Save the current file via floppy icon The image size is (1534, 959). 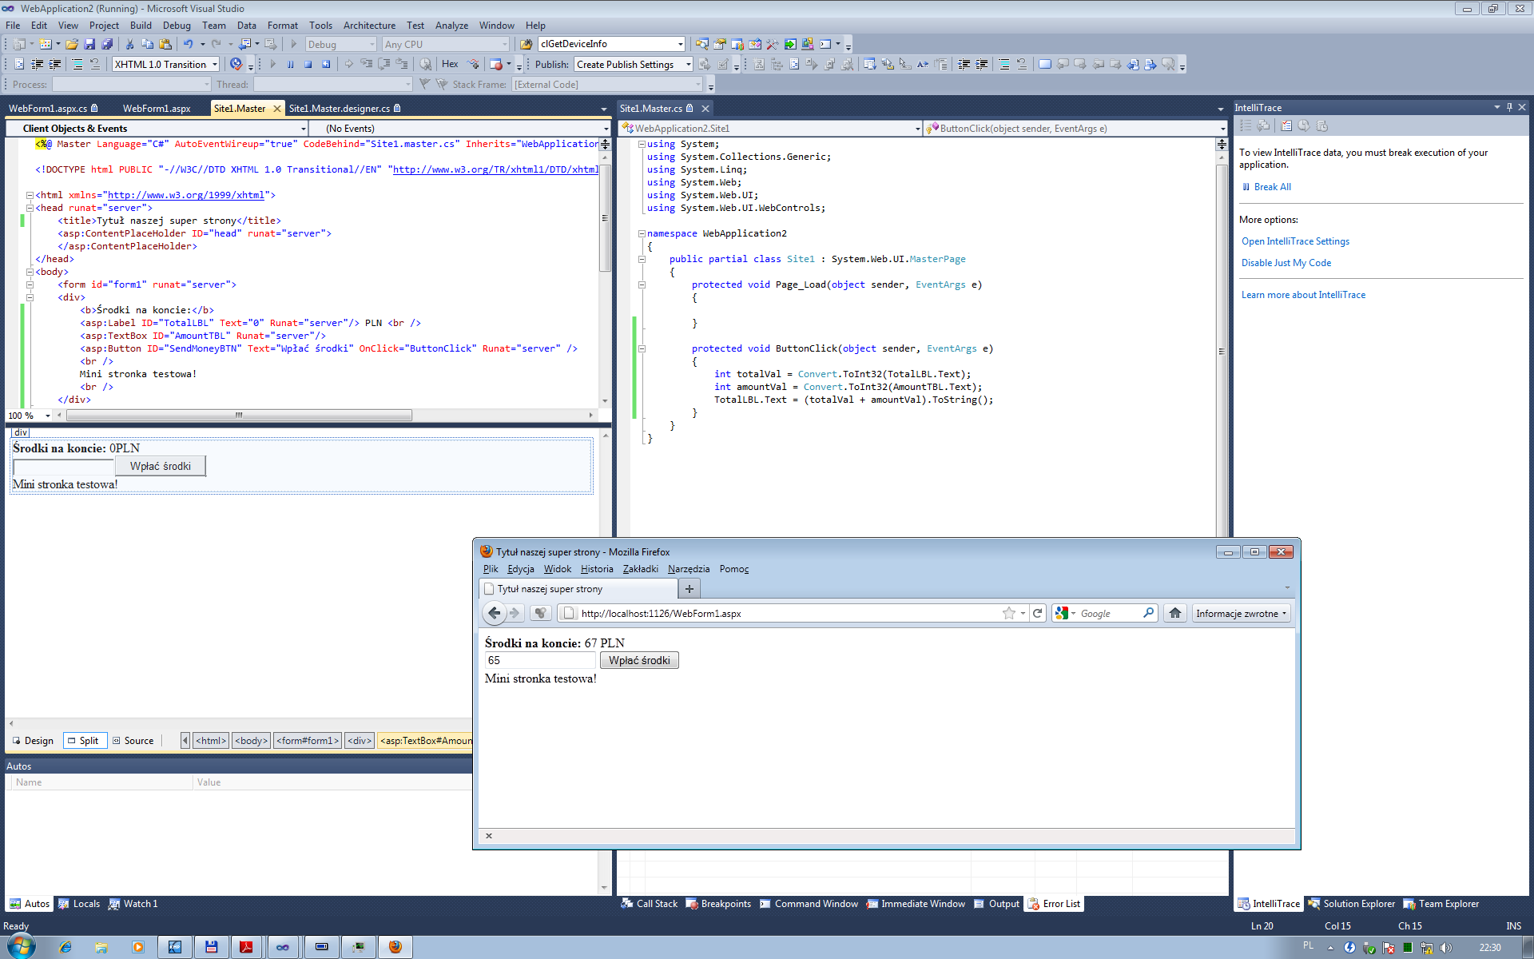pos(89,44)
